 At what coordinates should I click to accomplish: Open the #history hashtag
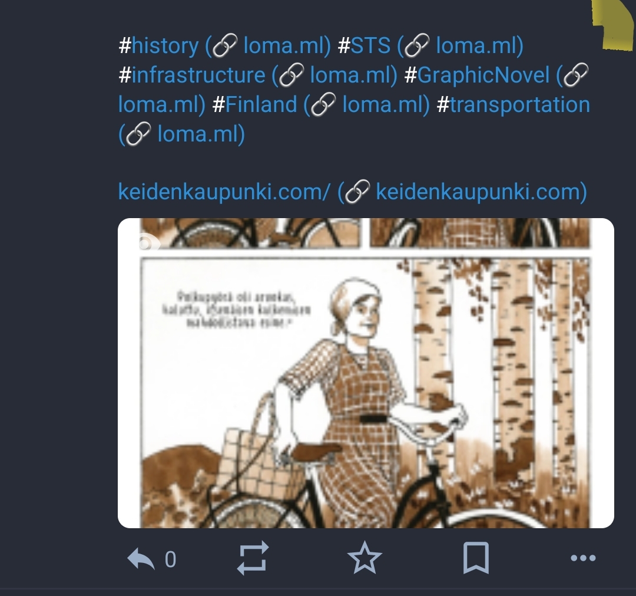click(x=158, y=45)
